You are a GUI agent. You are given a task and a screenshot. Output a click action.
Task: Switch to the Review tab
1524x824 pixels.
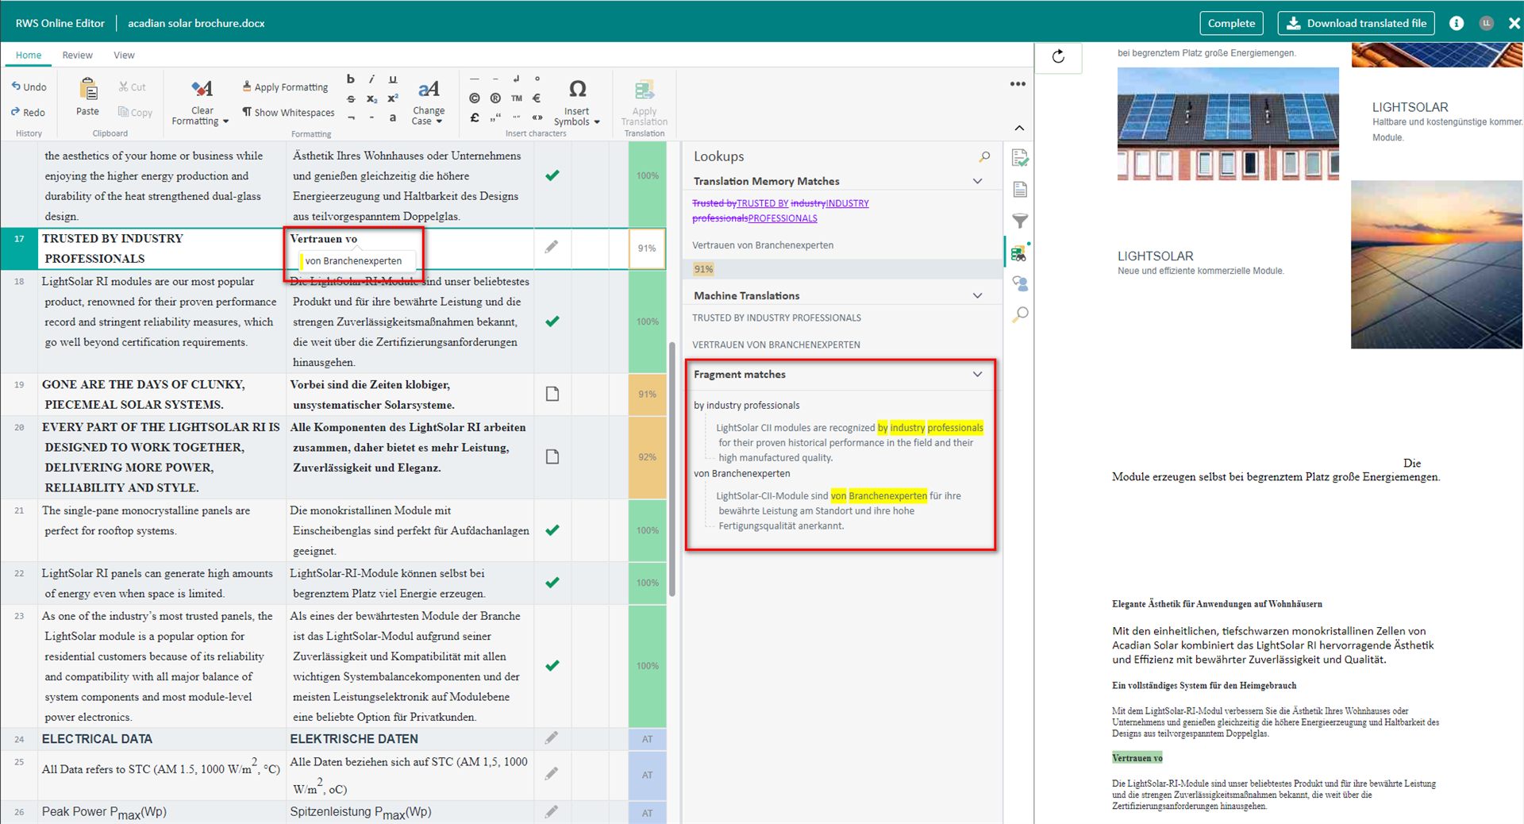click(77, 55)
